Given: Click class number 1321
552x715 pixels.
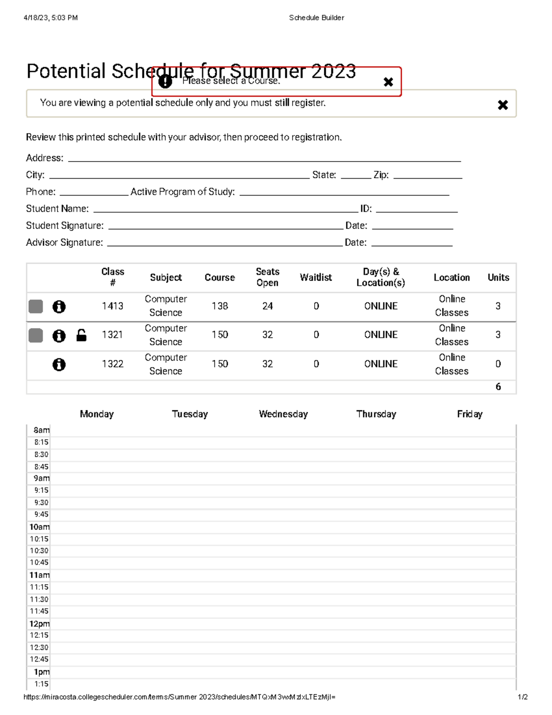Looking at the screenshot, I should tap(113, 335).
